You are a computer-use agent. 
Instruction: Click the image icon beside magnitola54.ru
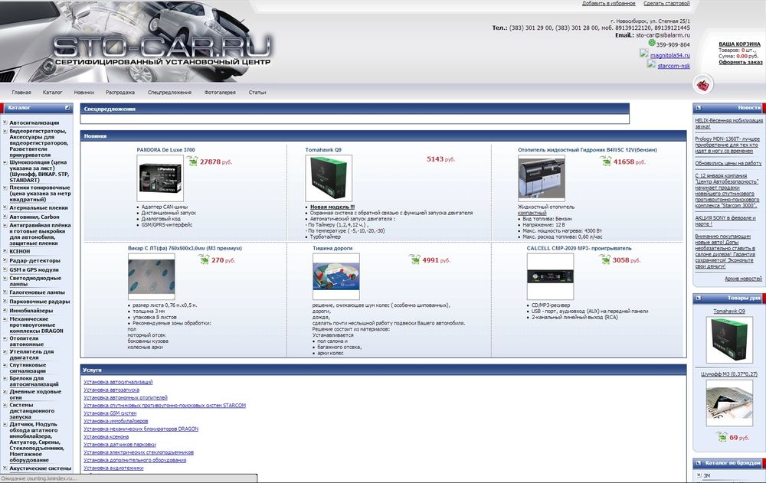coord(644,54)
